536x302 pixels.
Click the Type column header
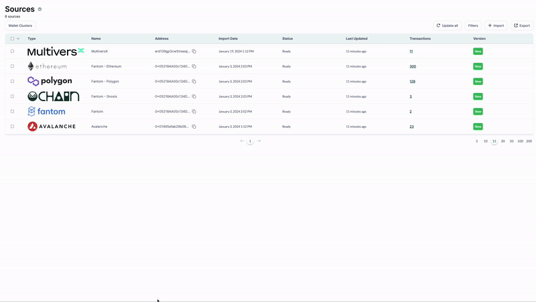point(31,39)
